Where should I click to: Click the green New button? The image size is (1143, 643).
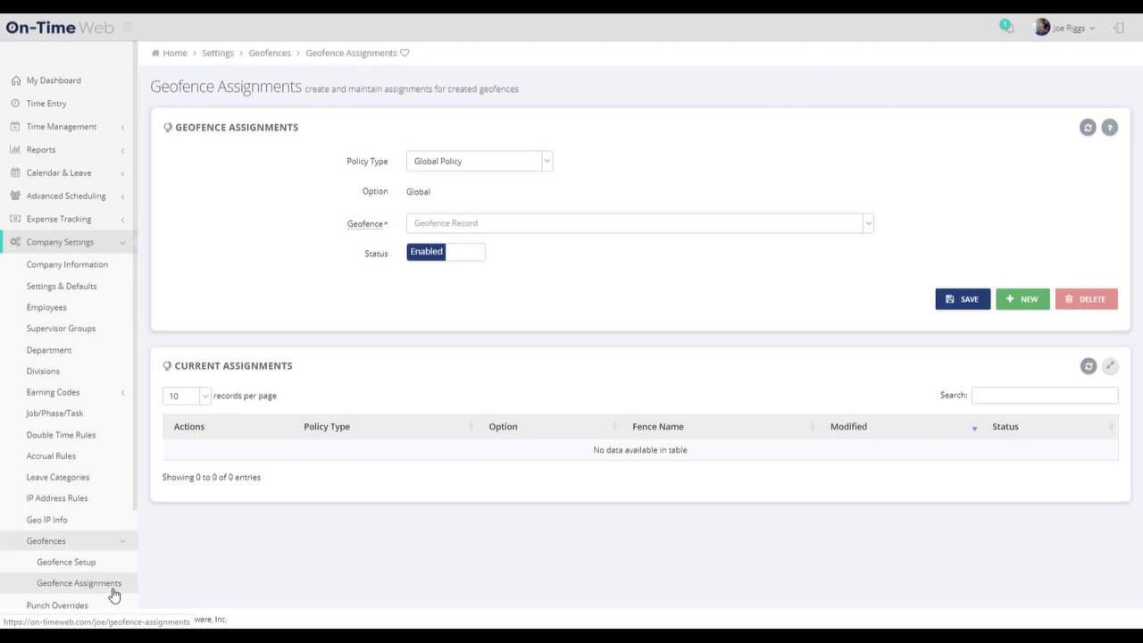point(1022,299)
